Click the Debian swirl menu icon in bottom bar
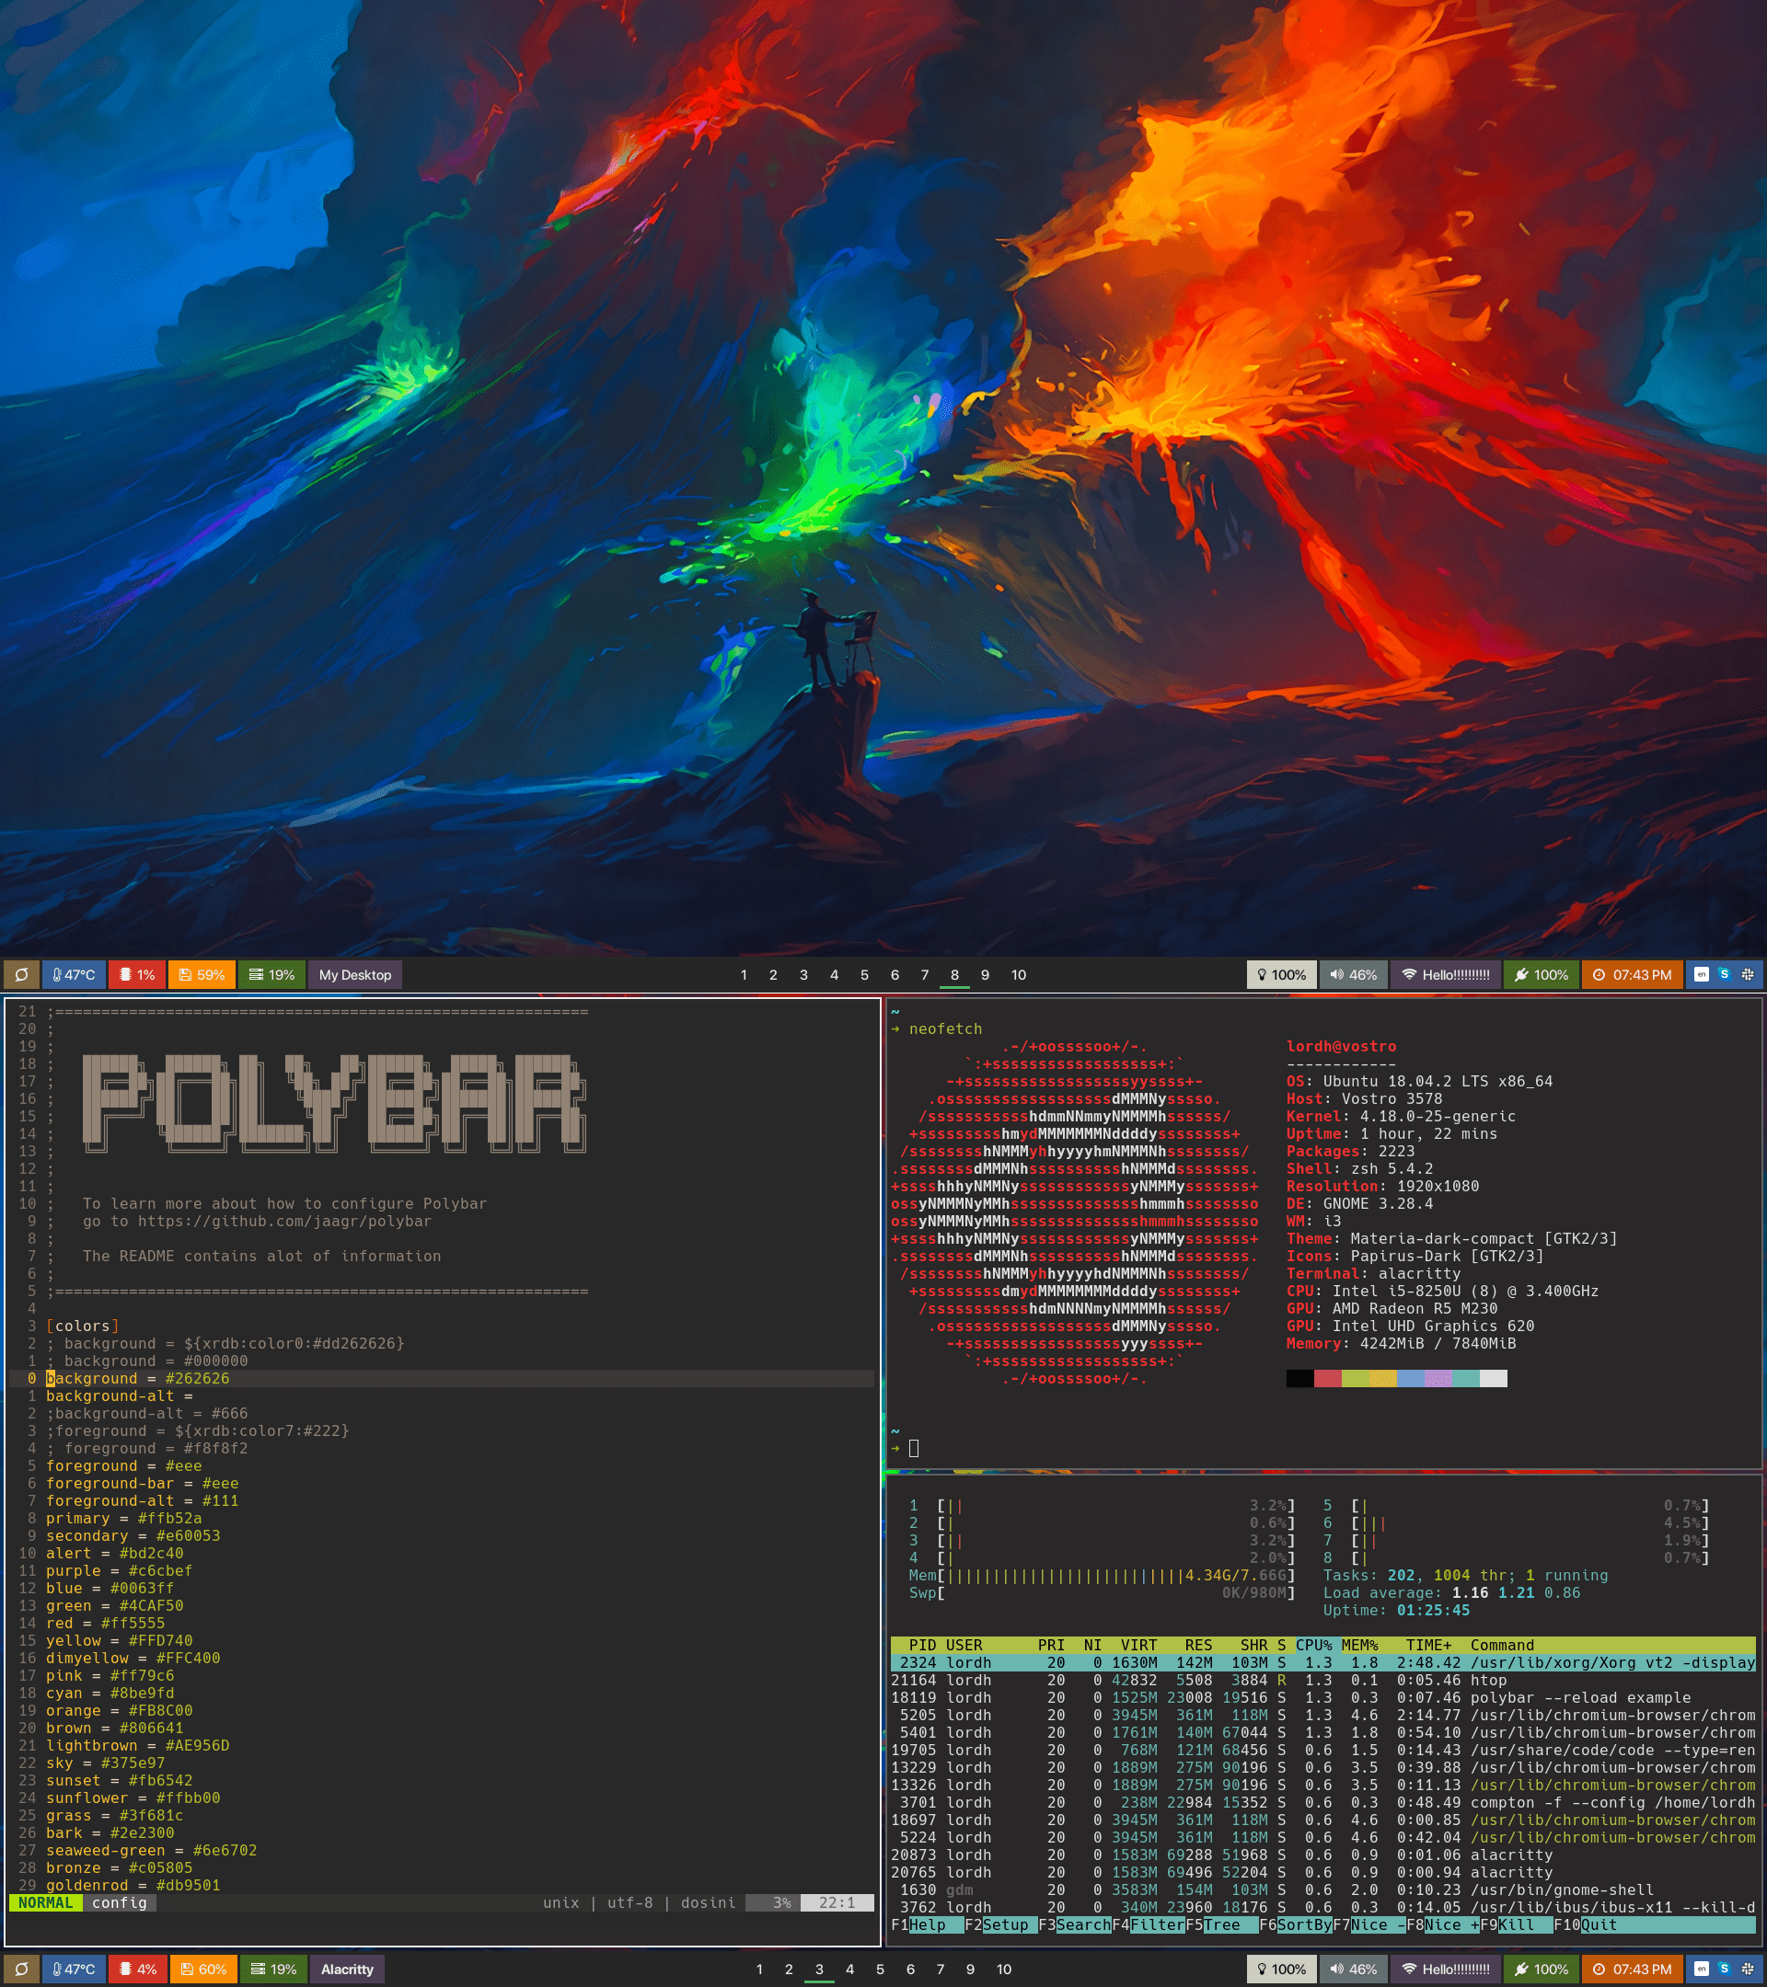Viewport: 1767px width, 1987px height. point(21,1969)
